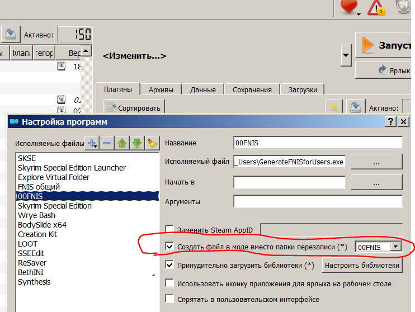This screenshot has height=312, width=415.
Task: Move executable down with green down arrow
Action: pyautogui.click(x=137, y=143)
